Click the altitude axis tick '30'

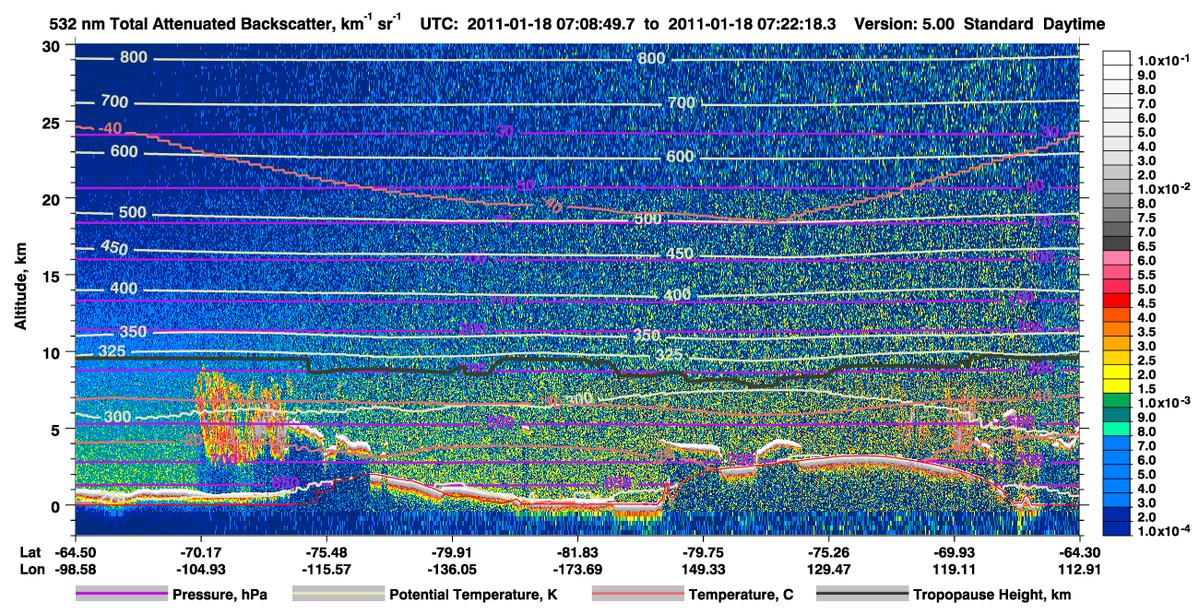[x=52, y=46]
